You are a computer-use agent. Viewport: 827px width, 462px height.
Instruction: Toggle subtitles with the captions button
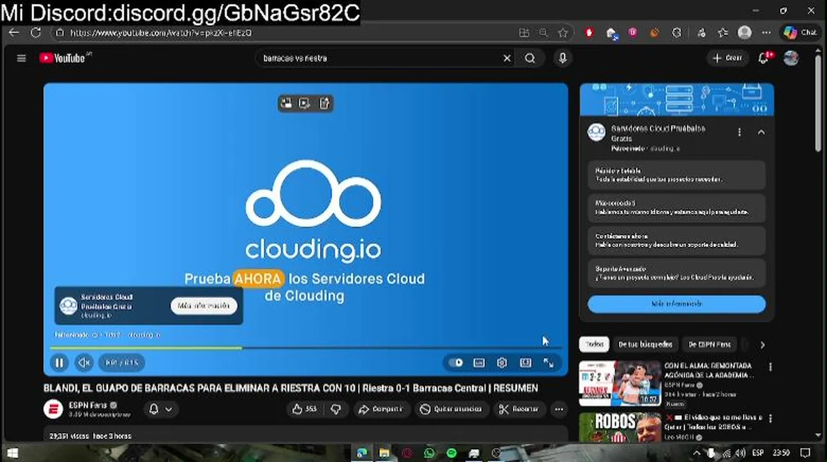[479, 363]
